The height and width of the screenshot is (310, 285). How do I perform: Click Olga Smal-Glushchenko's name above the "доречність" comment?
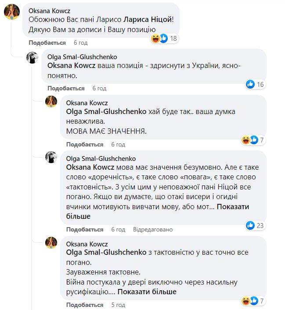(x=101, y=158)
